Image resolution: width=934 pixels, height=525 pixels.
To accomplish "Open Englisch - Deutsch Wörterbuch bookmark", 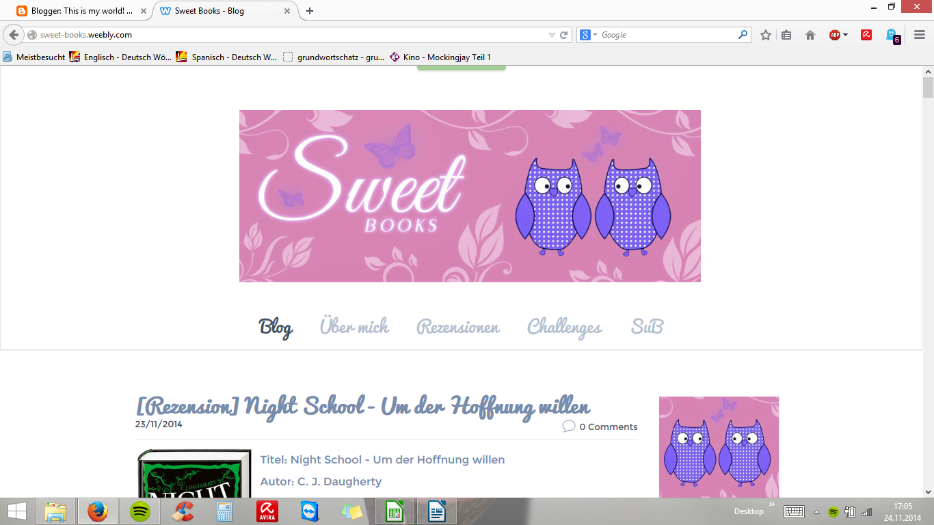I will point(121,57).
